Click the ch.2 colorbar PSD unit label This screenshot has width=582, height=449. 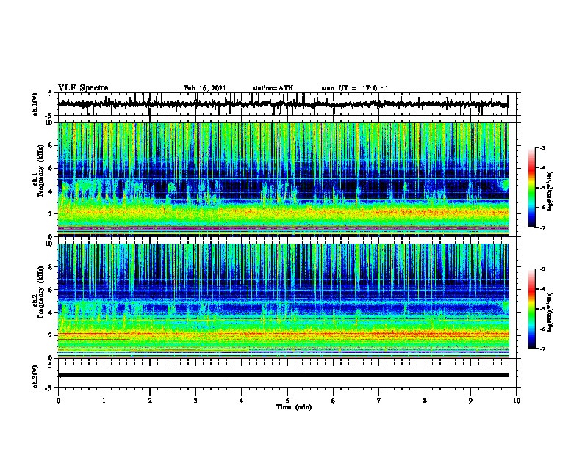pos(550,312)
